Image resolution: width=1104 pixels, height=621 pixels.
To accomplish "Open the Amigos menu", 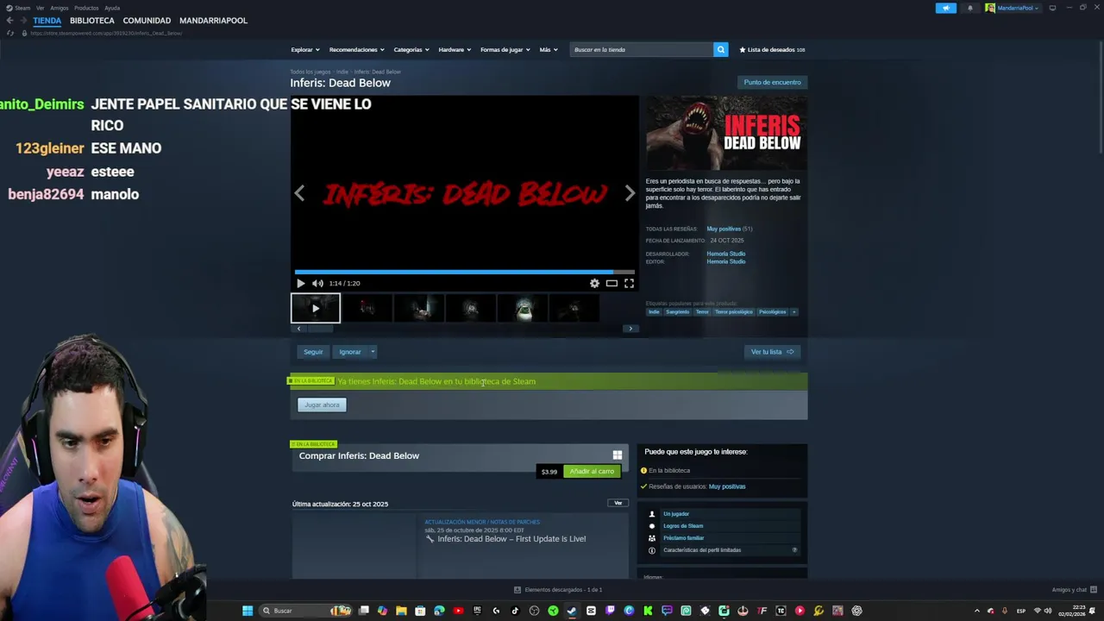I will pos(59,8).
